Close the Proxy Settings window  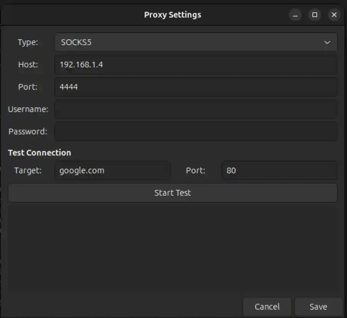point(334,15)
